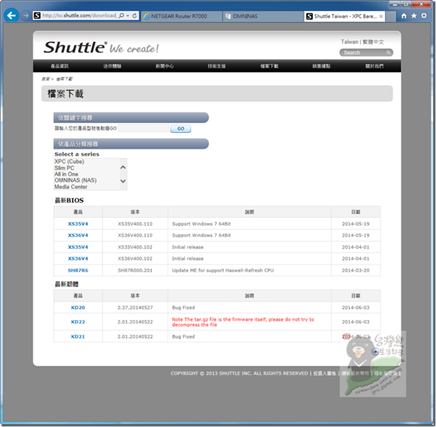Screen dimensions: 436x427
Task: Click the address bar search magnifier icon
Action: [121, 15]
